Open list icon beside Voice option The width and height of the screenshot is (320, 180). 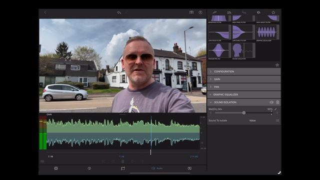point(277,120)
